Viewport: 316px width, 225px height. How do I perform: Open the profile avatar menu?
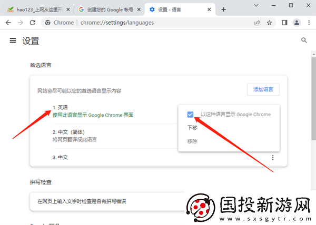tap(297, 23)
